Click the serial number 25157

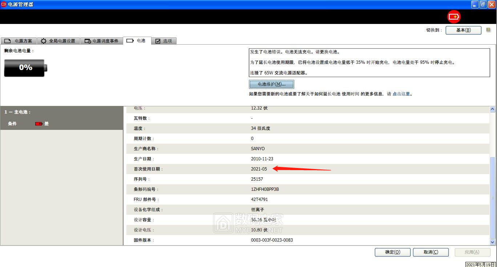[x=257, y=179]
